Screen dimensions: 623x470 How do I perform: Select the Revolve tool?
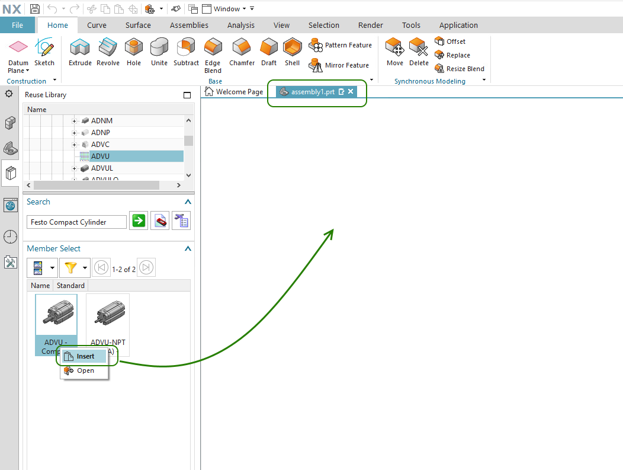107,52
